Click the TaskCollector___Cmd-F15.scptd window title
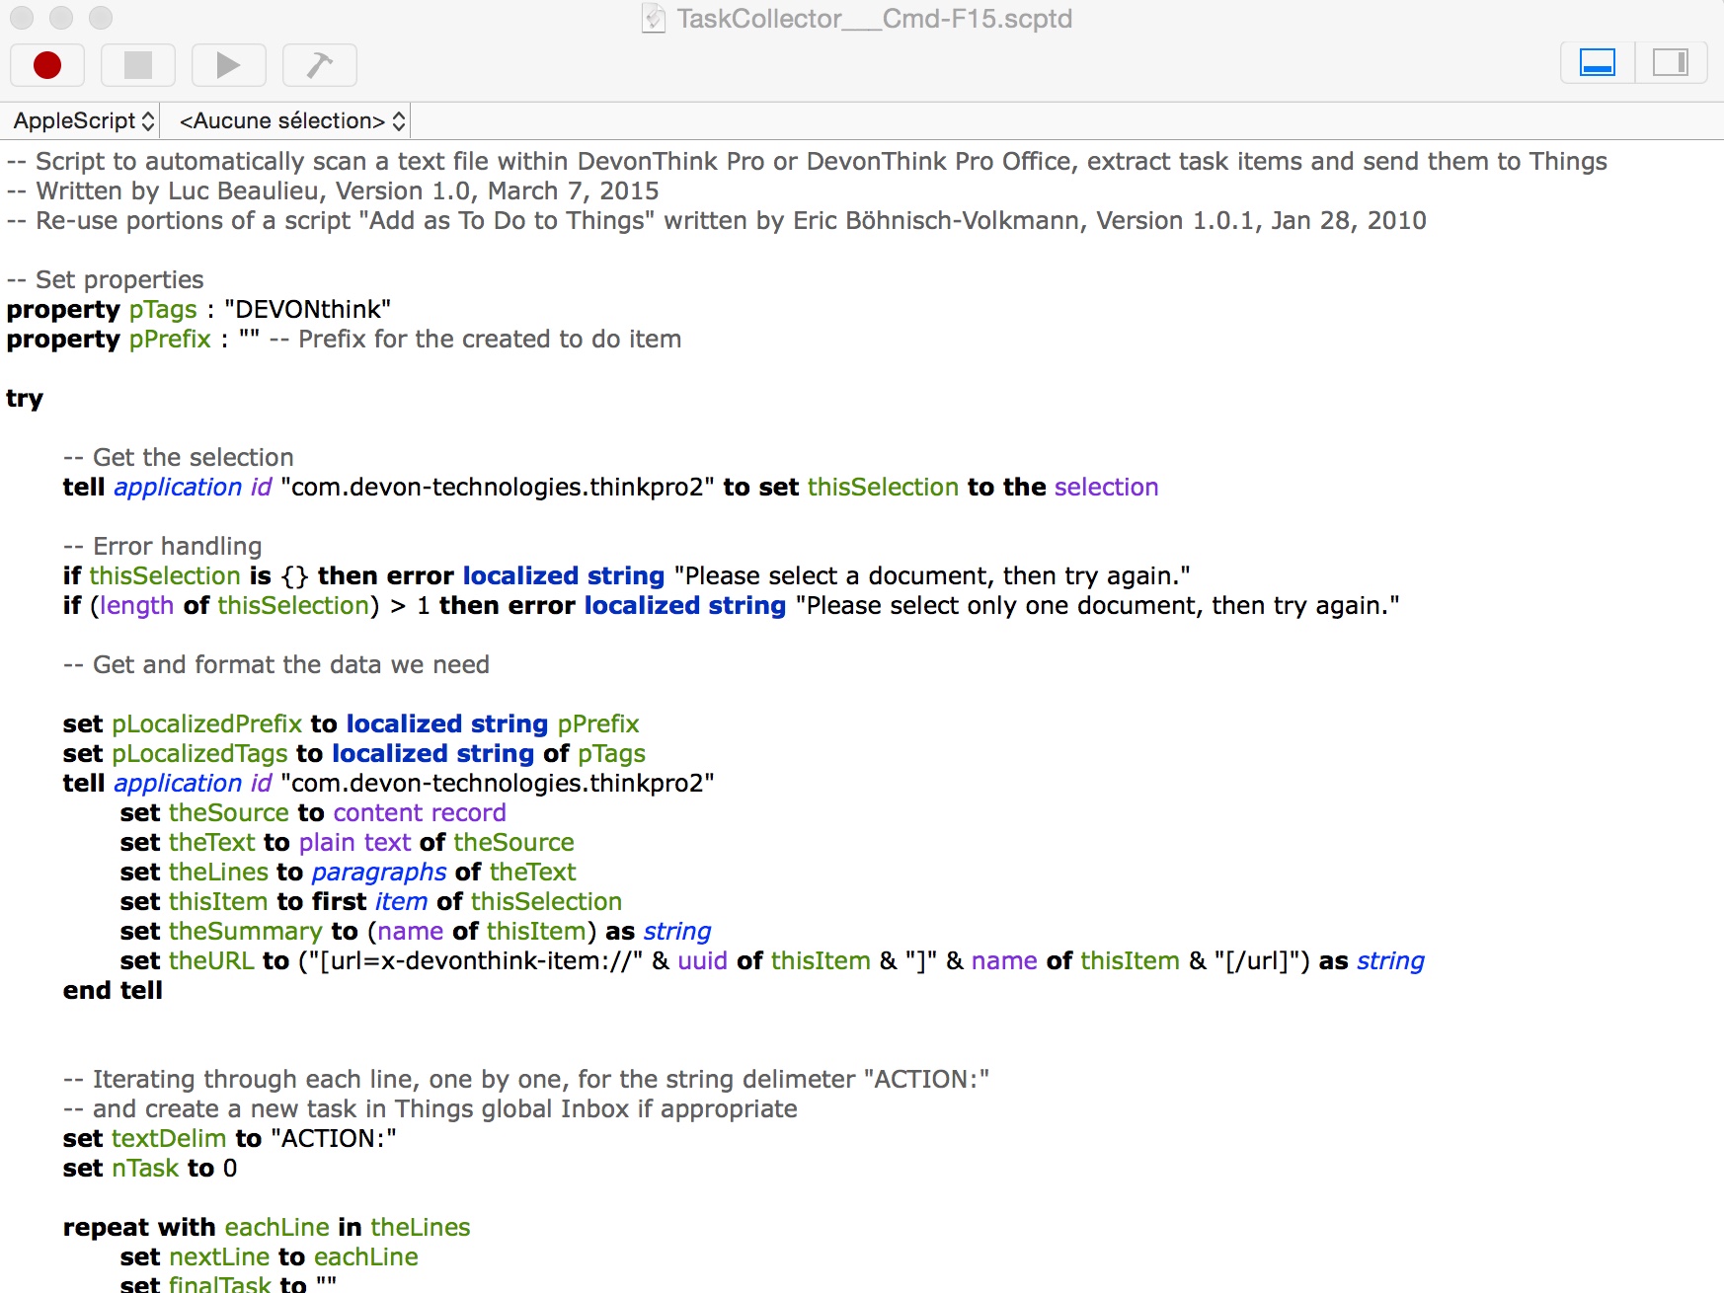 point(874,19)
